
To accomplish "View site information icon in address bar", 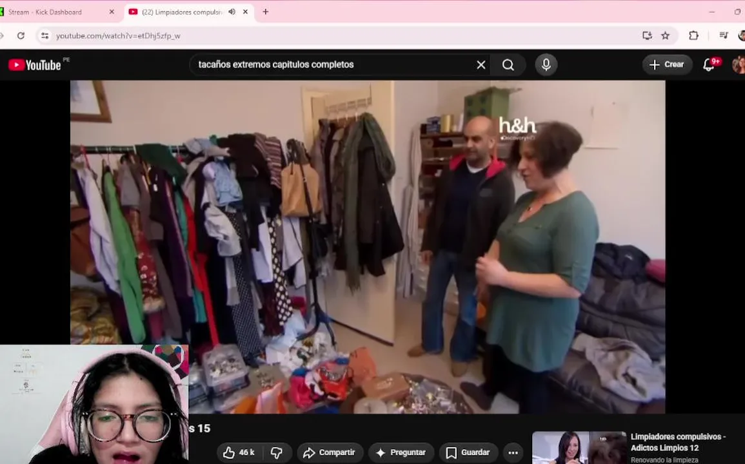I will [x=45, y=35].
